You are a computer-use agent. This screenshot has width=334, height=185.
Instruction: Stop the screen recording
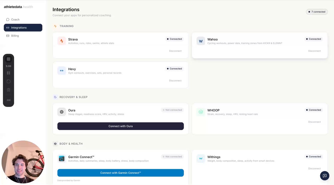[x=8, y=59]
